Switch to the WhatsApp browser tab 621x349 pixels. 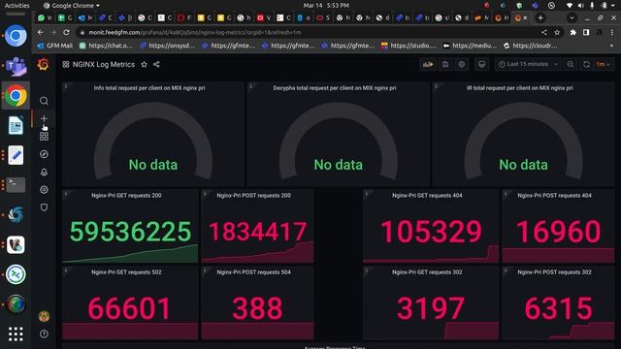[45, 17]
